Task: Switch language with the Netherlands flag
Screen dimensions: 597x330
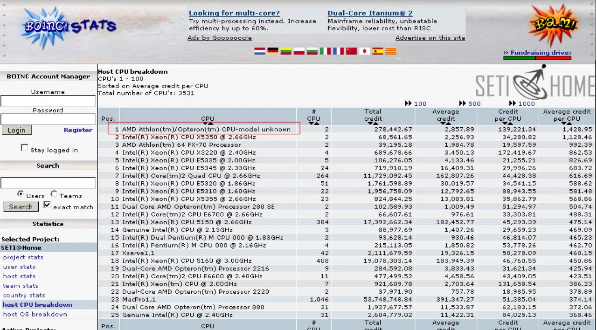Action: pyautogui.click(x=260, y=51)
